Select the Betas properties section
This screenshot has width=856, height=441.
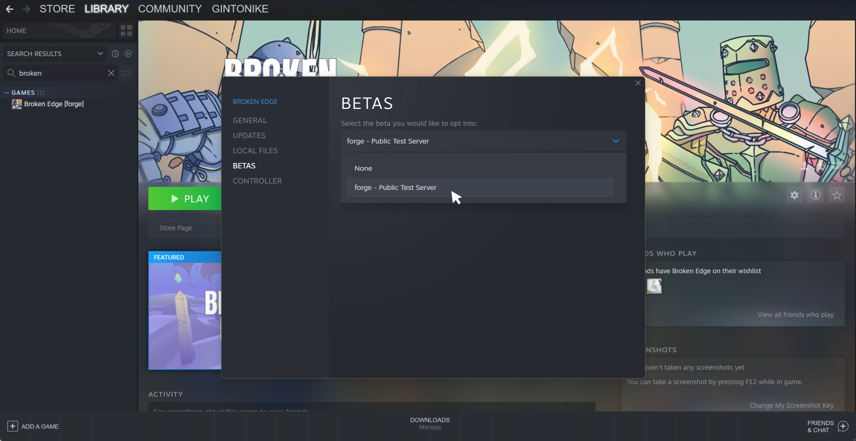coord(244,166)
